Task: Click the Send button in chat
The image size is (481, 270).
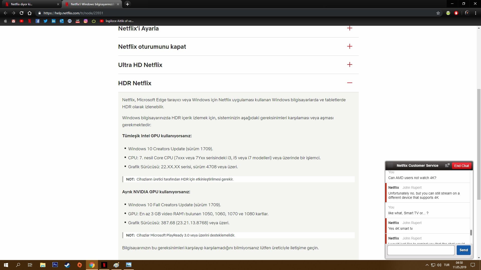Action: click(x=463, y=250)
